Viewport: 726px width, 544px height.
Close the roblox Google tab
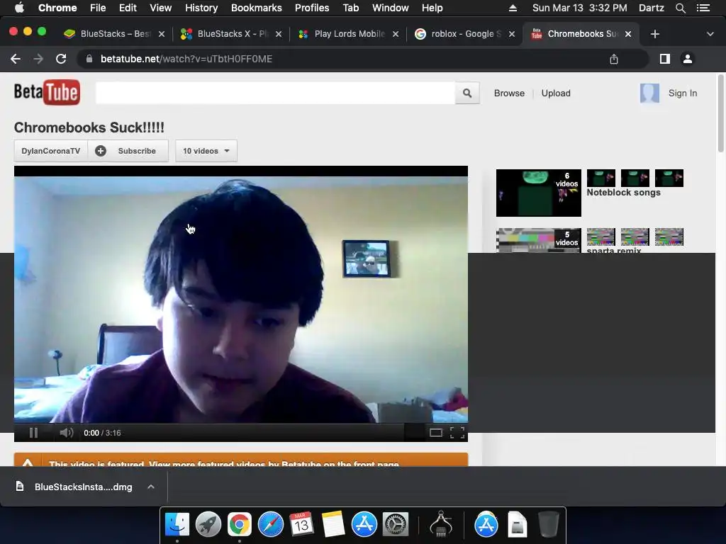pyautogui.click(x=512, y=34)
